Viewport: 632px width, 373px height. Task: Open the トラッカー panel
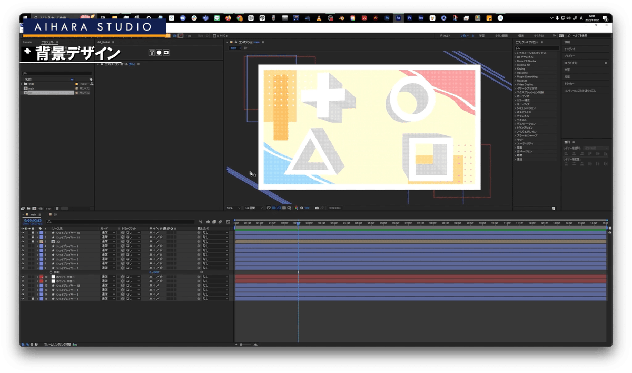(x=569, y=84)
